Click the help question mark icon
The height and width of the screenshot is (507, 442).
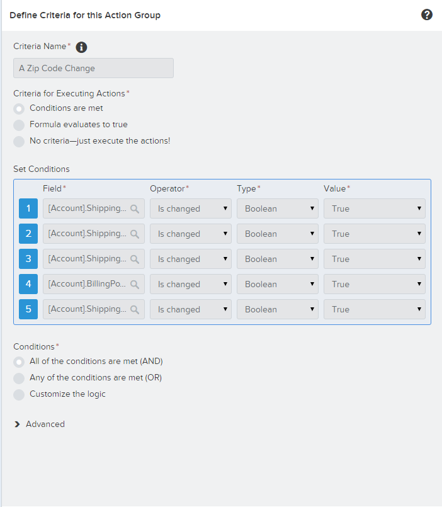[x=427, y=14]
